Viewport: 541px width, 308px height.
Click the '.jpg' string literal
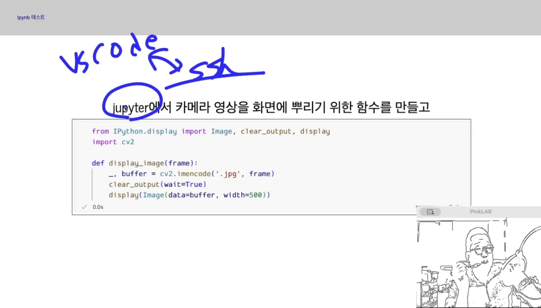coord(228,174)
